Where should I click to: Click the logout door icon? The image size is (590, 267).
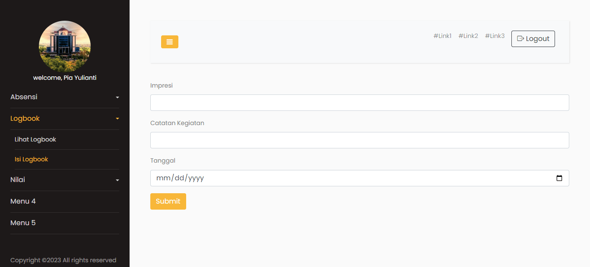(520, 39)
